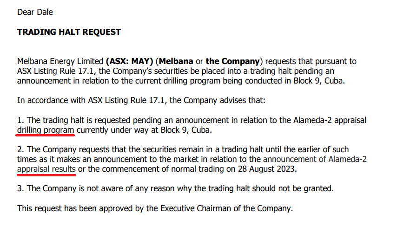The height and width of the screenshot is (239, 397).
Task: Click the '28 August 2023' date
Action: (x=267, y=169)
